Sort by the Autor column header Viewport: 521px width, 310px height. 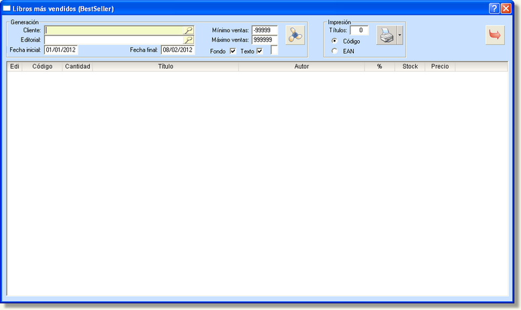point(301,66)
